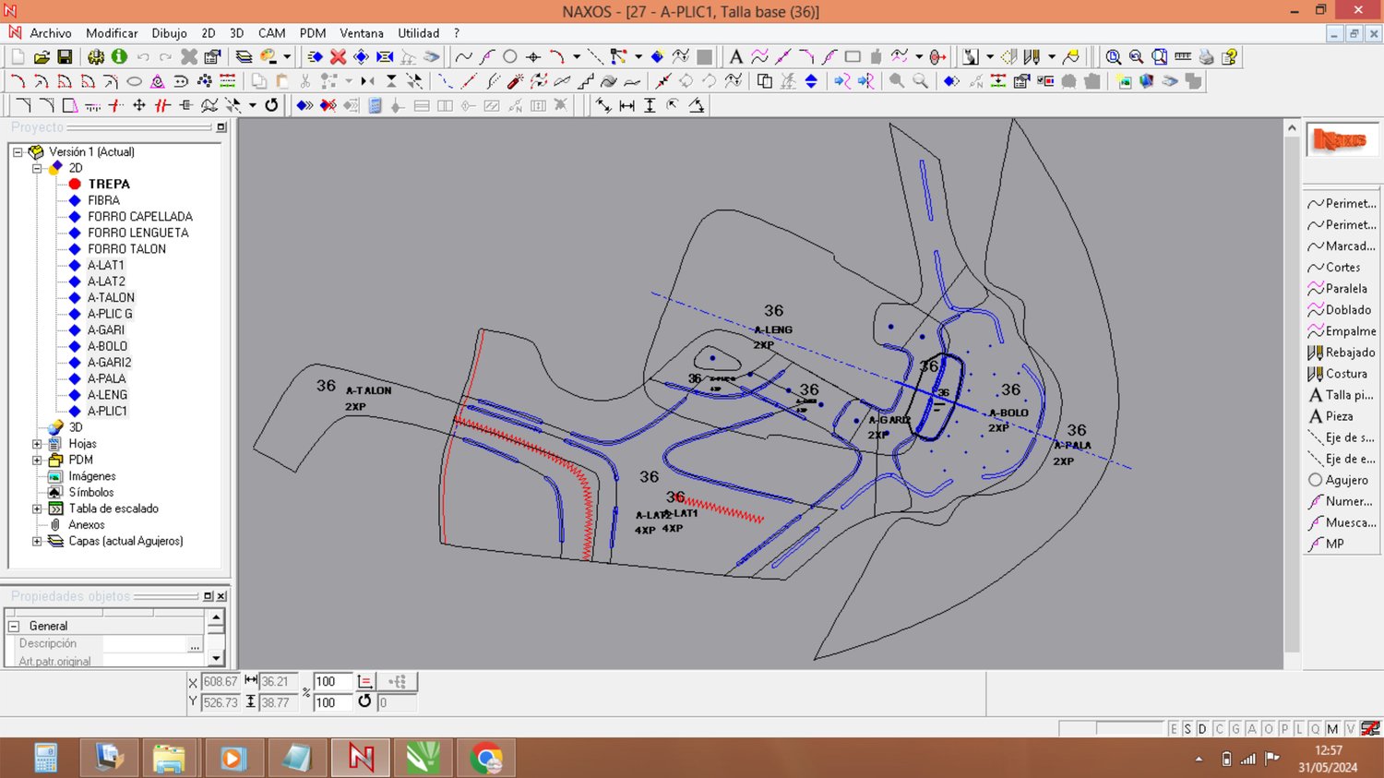The image size is (1384, 778).
Task: Open the Dibujo menu
Action: [x=169, y=33]
